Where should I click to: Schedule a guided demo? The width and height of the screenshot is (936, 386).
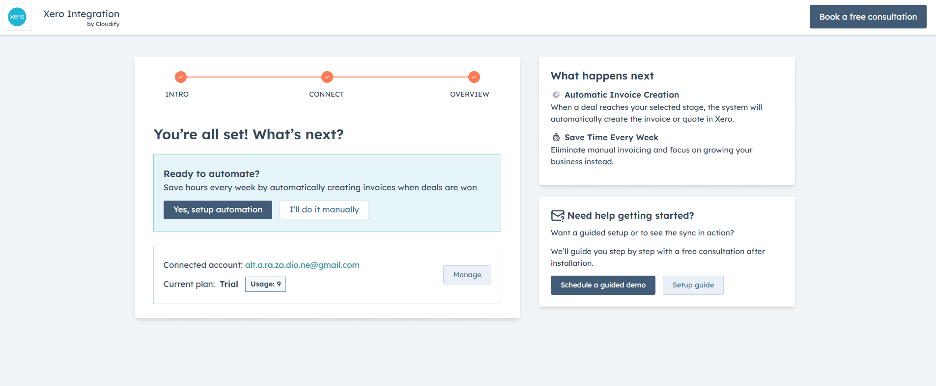tap(603, 285)
